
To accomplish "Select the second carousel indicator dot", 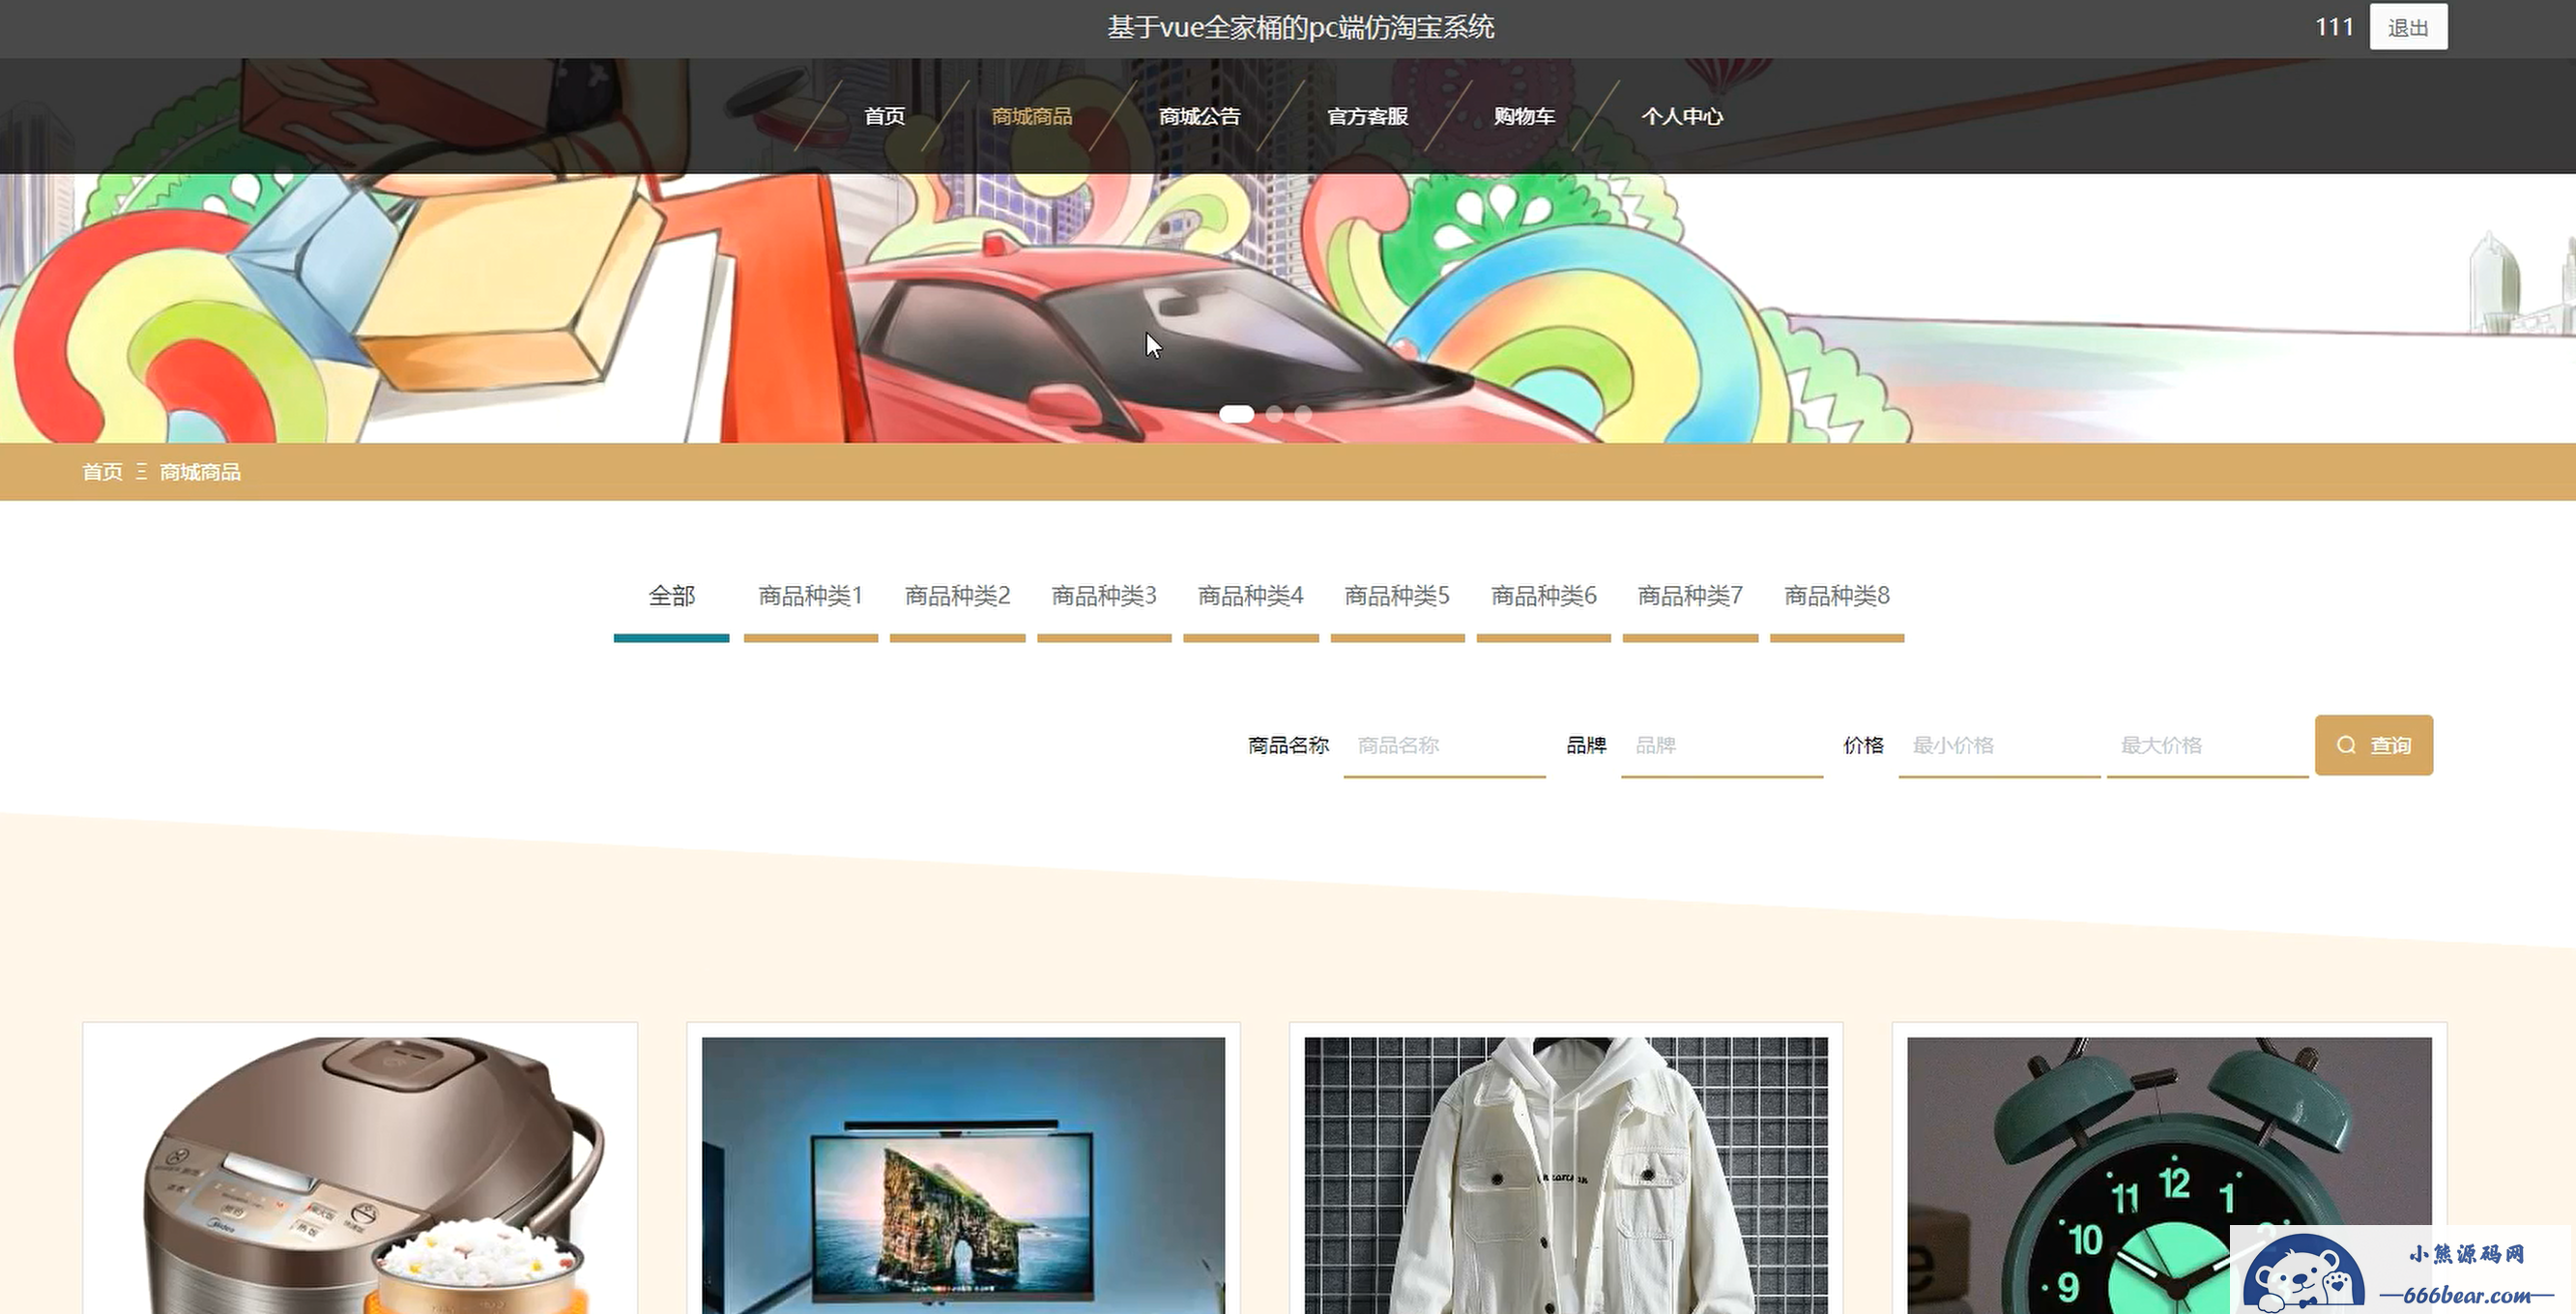I will point(1274,414).
